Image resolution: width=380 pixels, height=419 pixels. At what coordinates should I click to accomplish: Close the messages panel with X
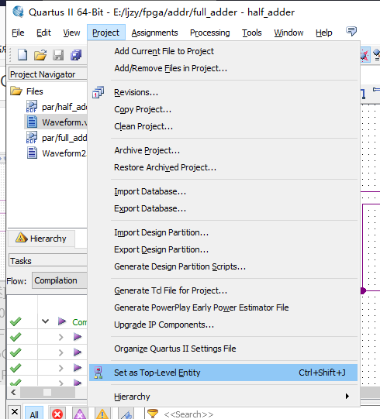(x=15, y=412)
